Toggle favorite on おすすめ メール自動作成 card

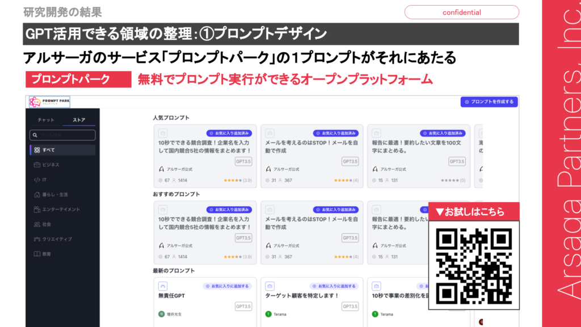coord(336,209)
